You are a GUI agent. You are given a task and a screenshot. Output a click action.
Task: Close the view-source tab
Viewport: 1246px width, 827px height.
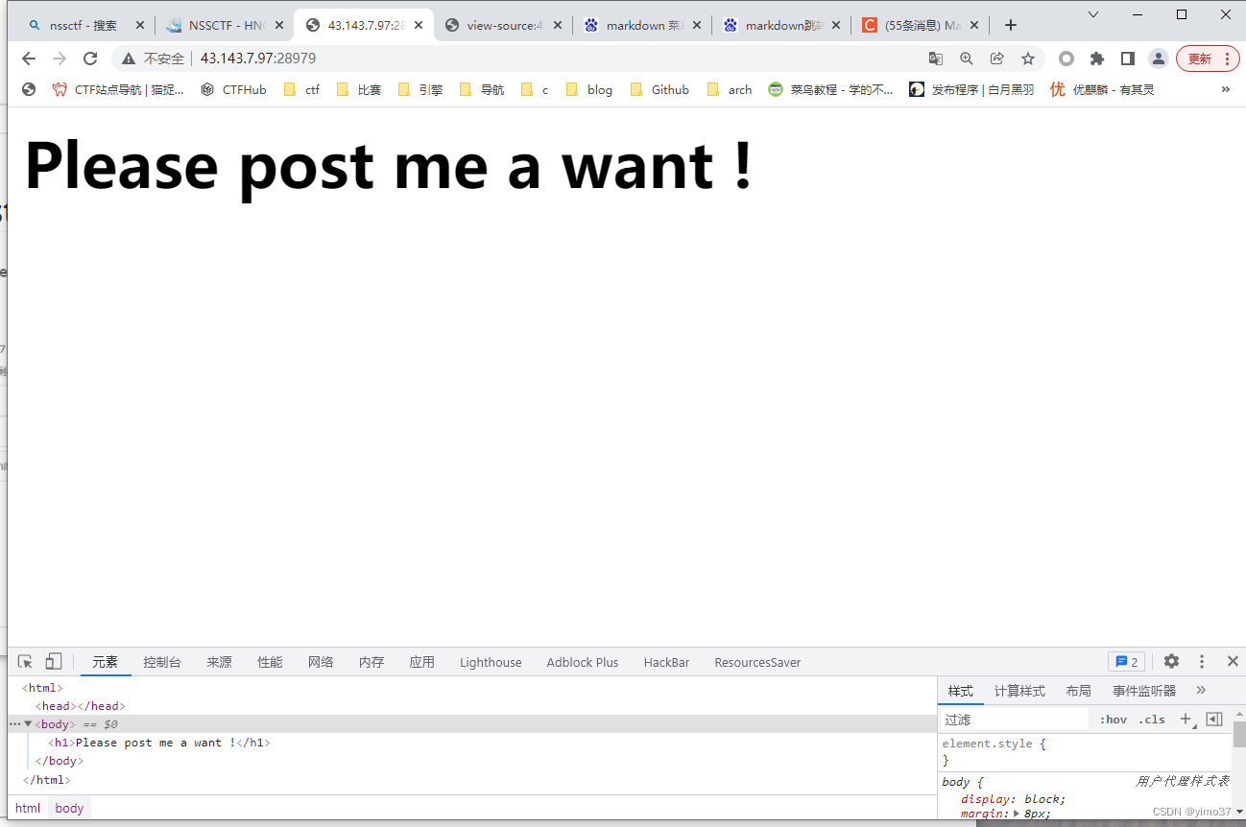(558, 26)
